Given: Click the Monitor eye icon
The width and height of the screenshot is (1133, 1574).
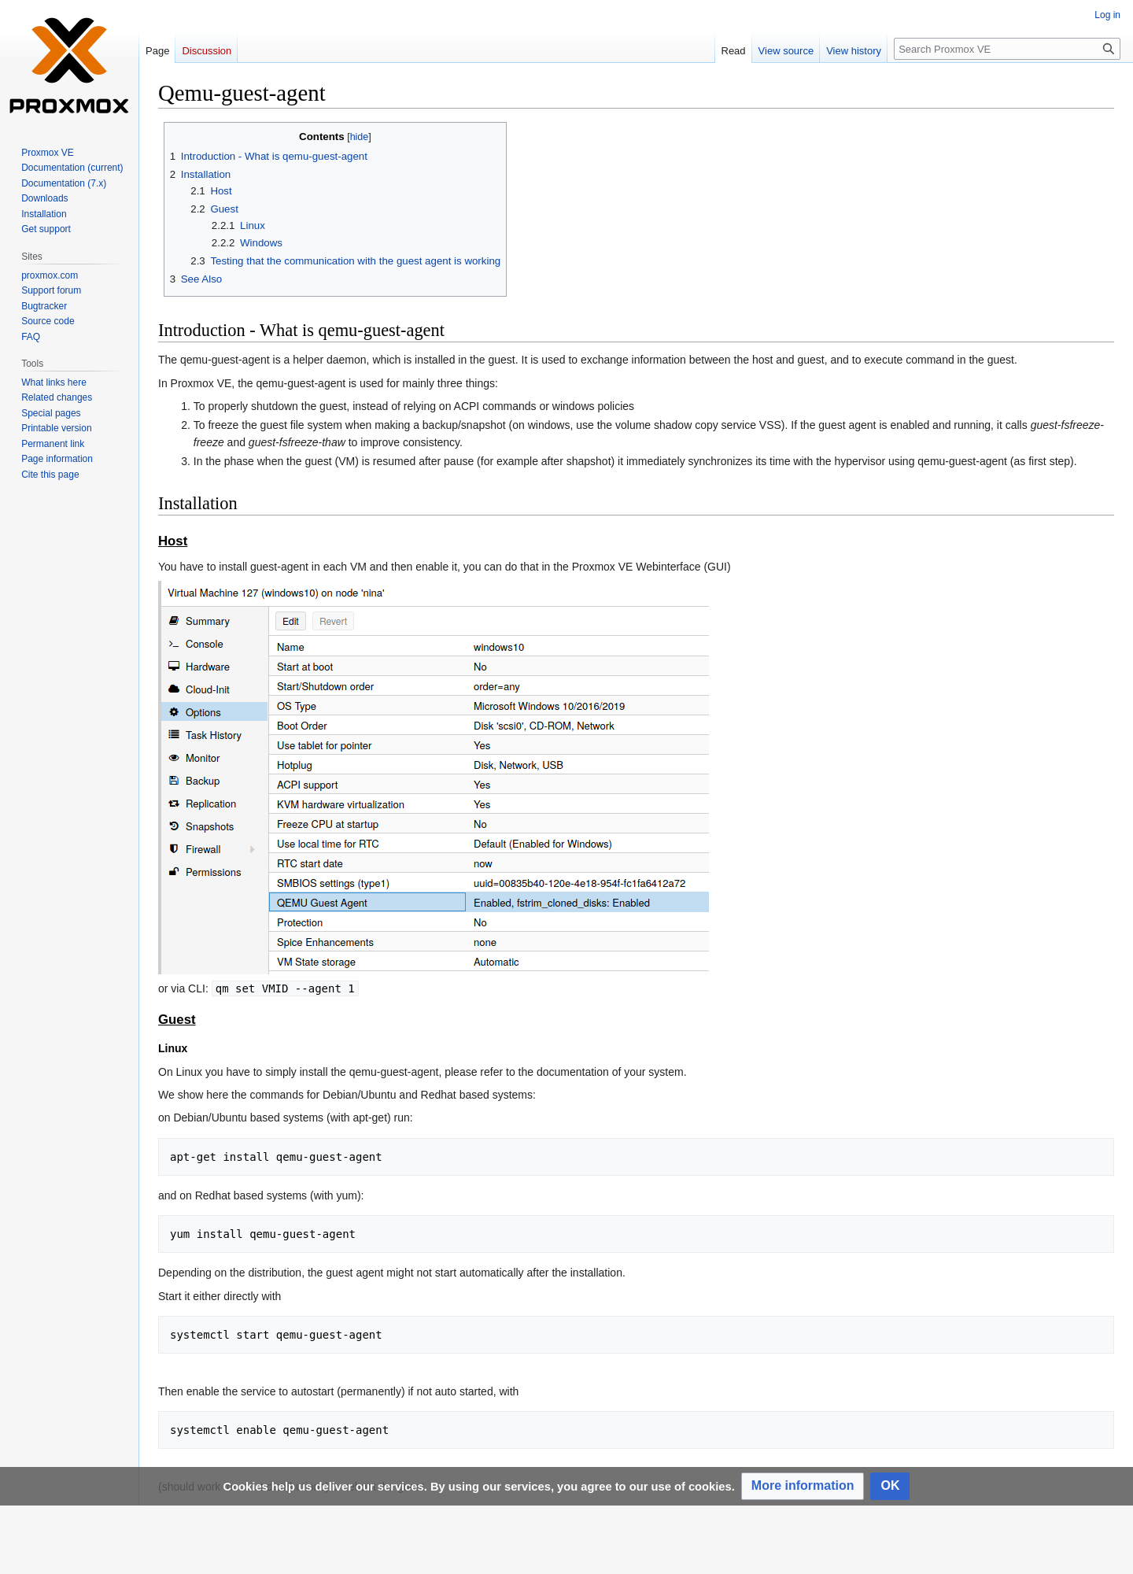Looking at the screenshot, I should (174, 758).
